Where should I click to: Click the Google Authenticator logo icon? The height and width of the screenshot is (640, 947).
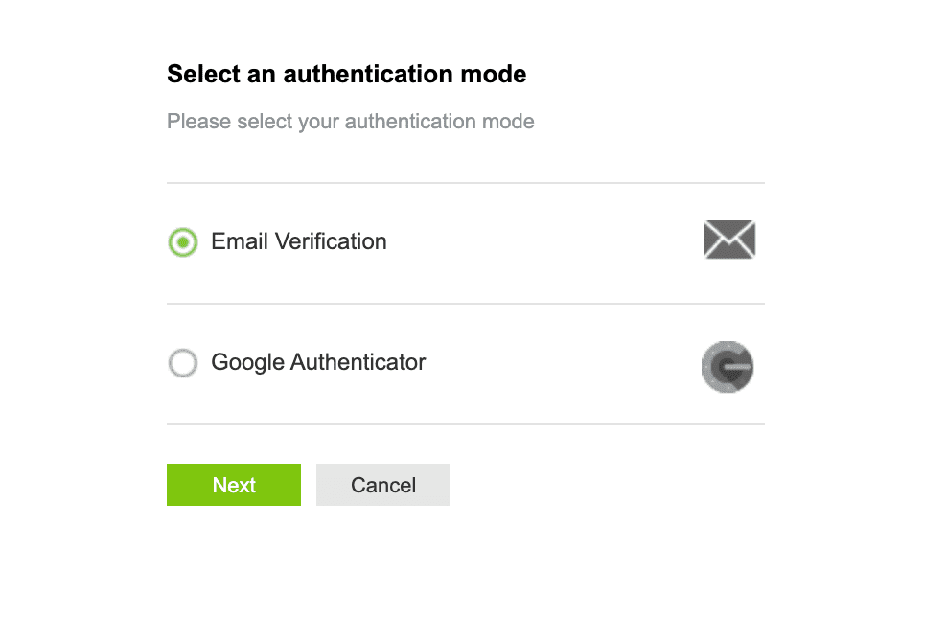click(728, 367)
